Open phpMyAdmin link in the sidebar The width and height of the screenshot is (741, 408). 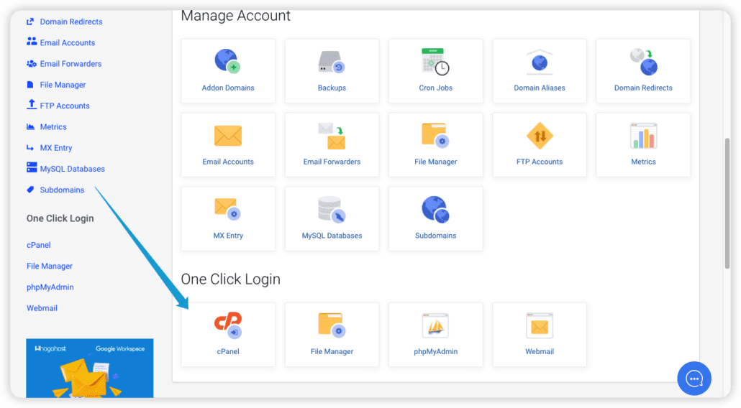tap(50, 287)
